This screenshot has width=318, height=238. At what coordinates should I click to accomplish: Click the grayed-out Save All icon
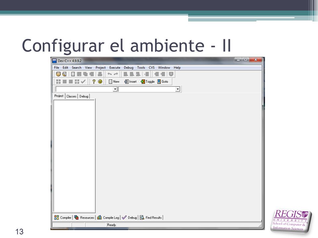coord(85,74)
